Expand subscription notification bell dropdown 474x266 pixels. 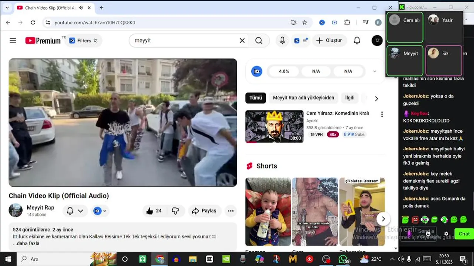pyautogui.click(x=75, y=211)
